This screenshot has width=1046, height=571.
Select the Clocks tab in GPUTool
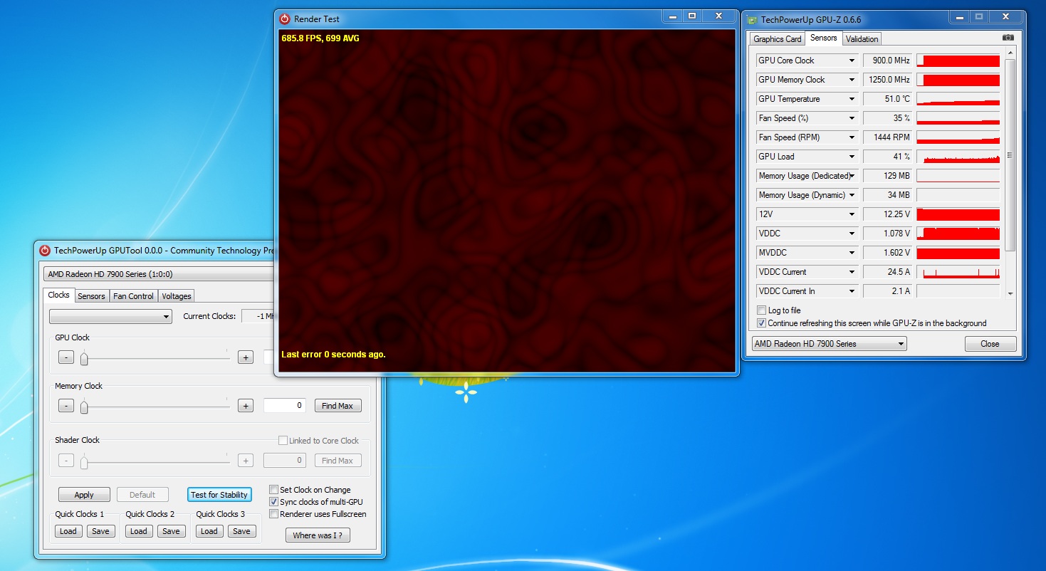tap(58, 295)
